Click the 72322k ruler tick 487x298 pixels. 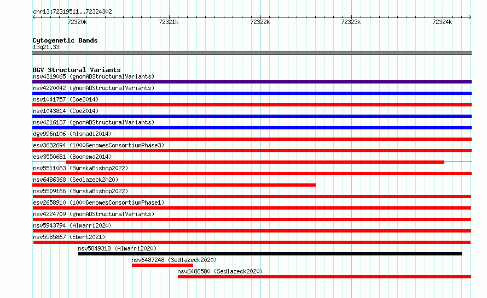260,22
